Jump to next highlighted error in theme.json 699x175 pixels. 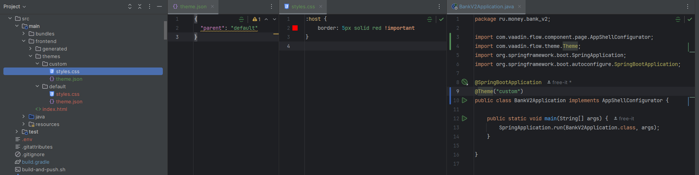tap(275, 19)
